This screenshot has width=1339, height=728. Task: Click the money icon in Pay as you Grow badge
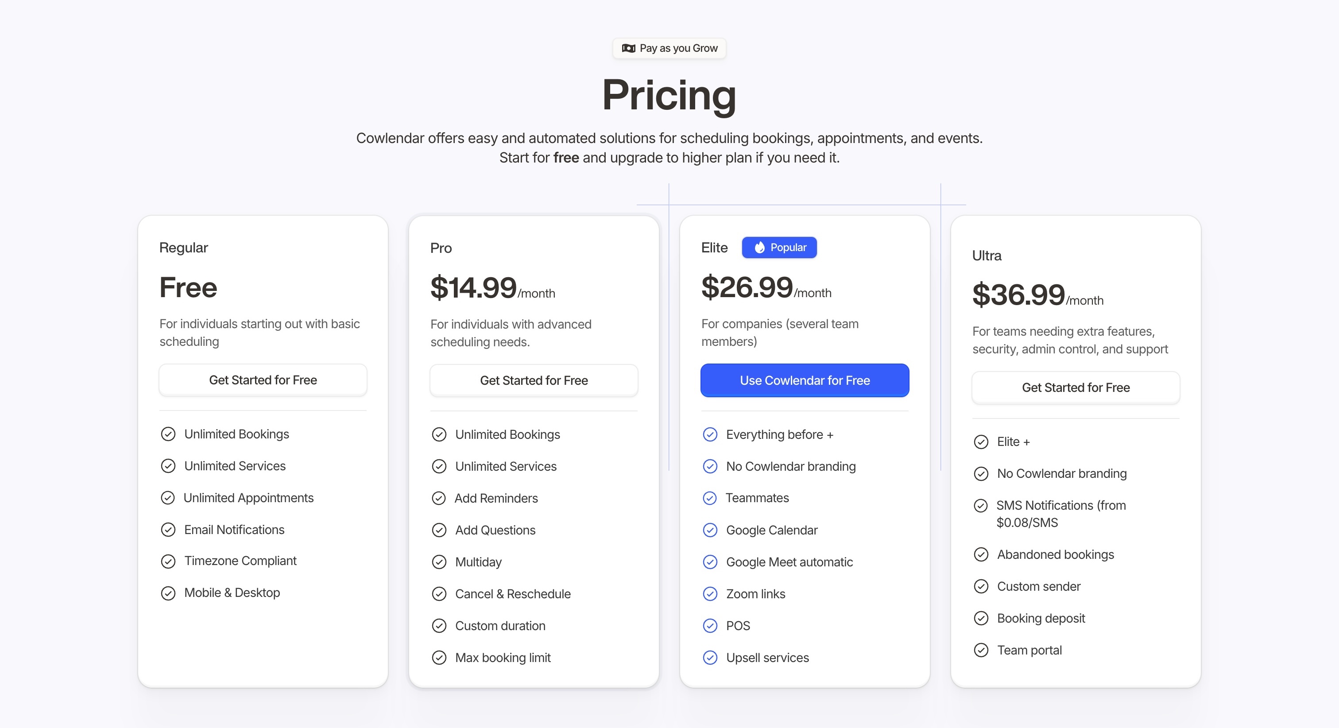628,48
